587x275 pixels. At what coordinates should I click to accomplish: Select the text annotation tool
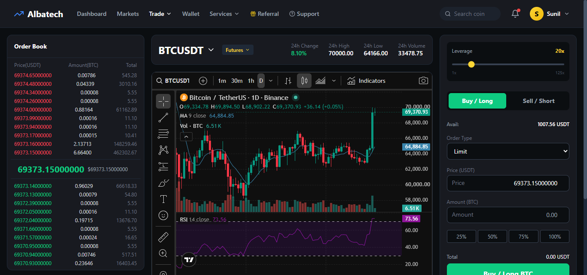[163, 199]
